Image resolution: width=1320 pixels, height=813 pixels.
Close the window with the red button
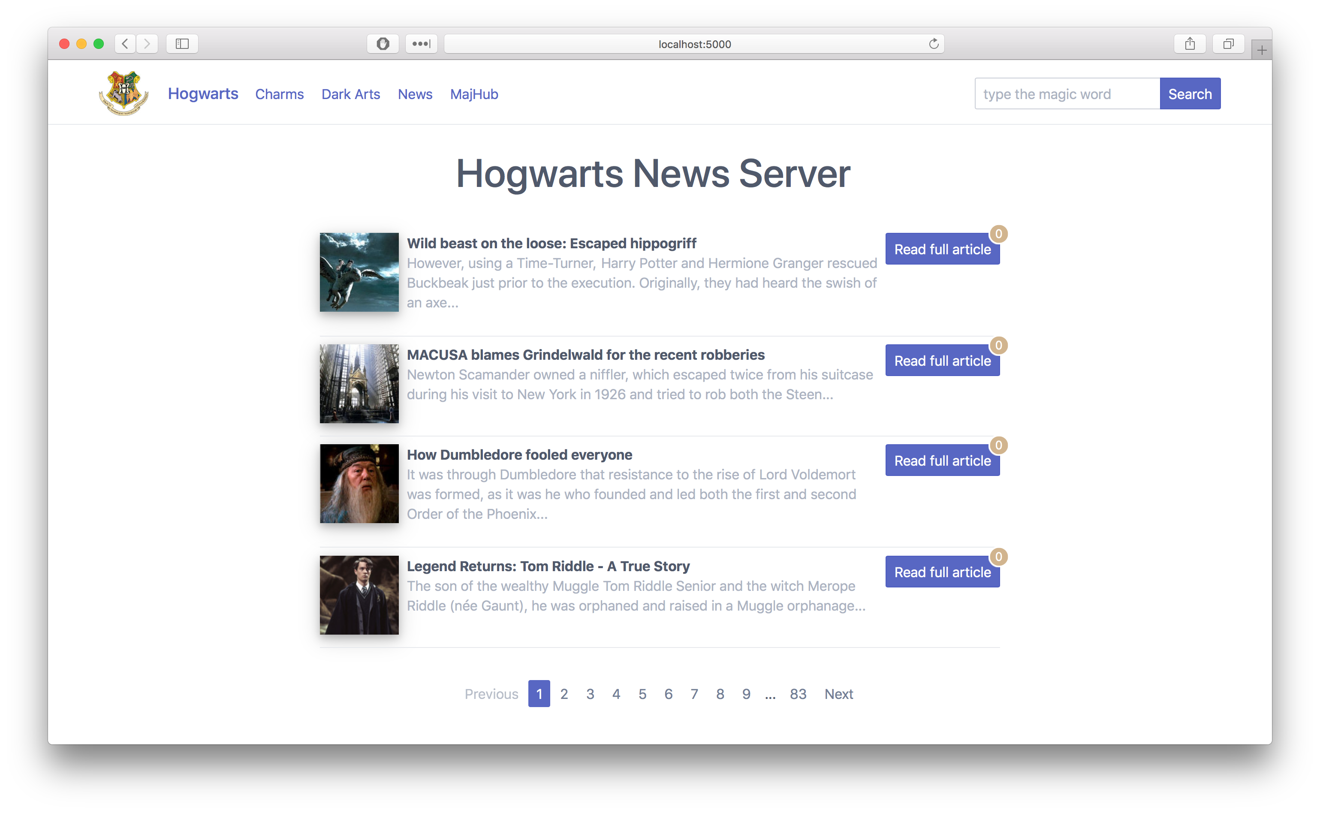[x=64, y=44]
